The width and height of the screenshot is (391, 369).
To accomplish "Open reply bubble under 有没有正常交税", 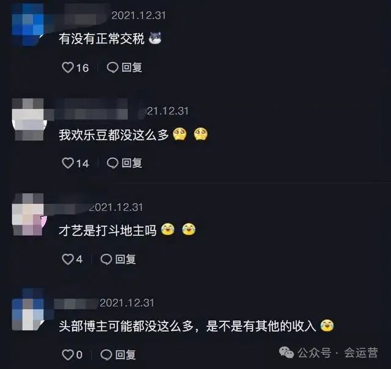I will pyautogui.click(x=112, y=67).
